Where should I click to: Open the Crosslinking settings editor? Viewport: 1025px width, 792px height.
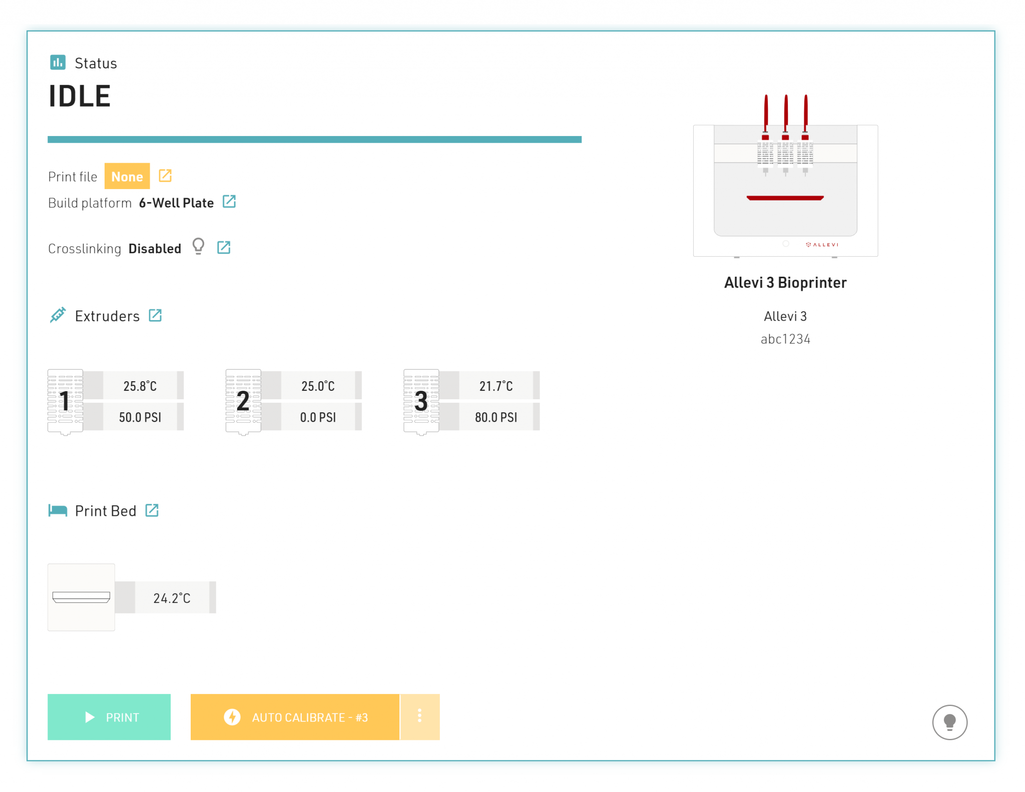tap(224, 247)
